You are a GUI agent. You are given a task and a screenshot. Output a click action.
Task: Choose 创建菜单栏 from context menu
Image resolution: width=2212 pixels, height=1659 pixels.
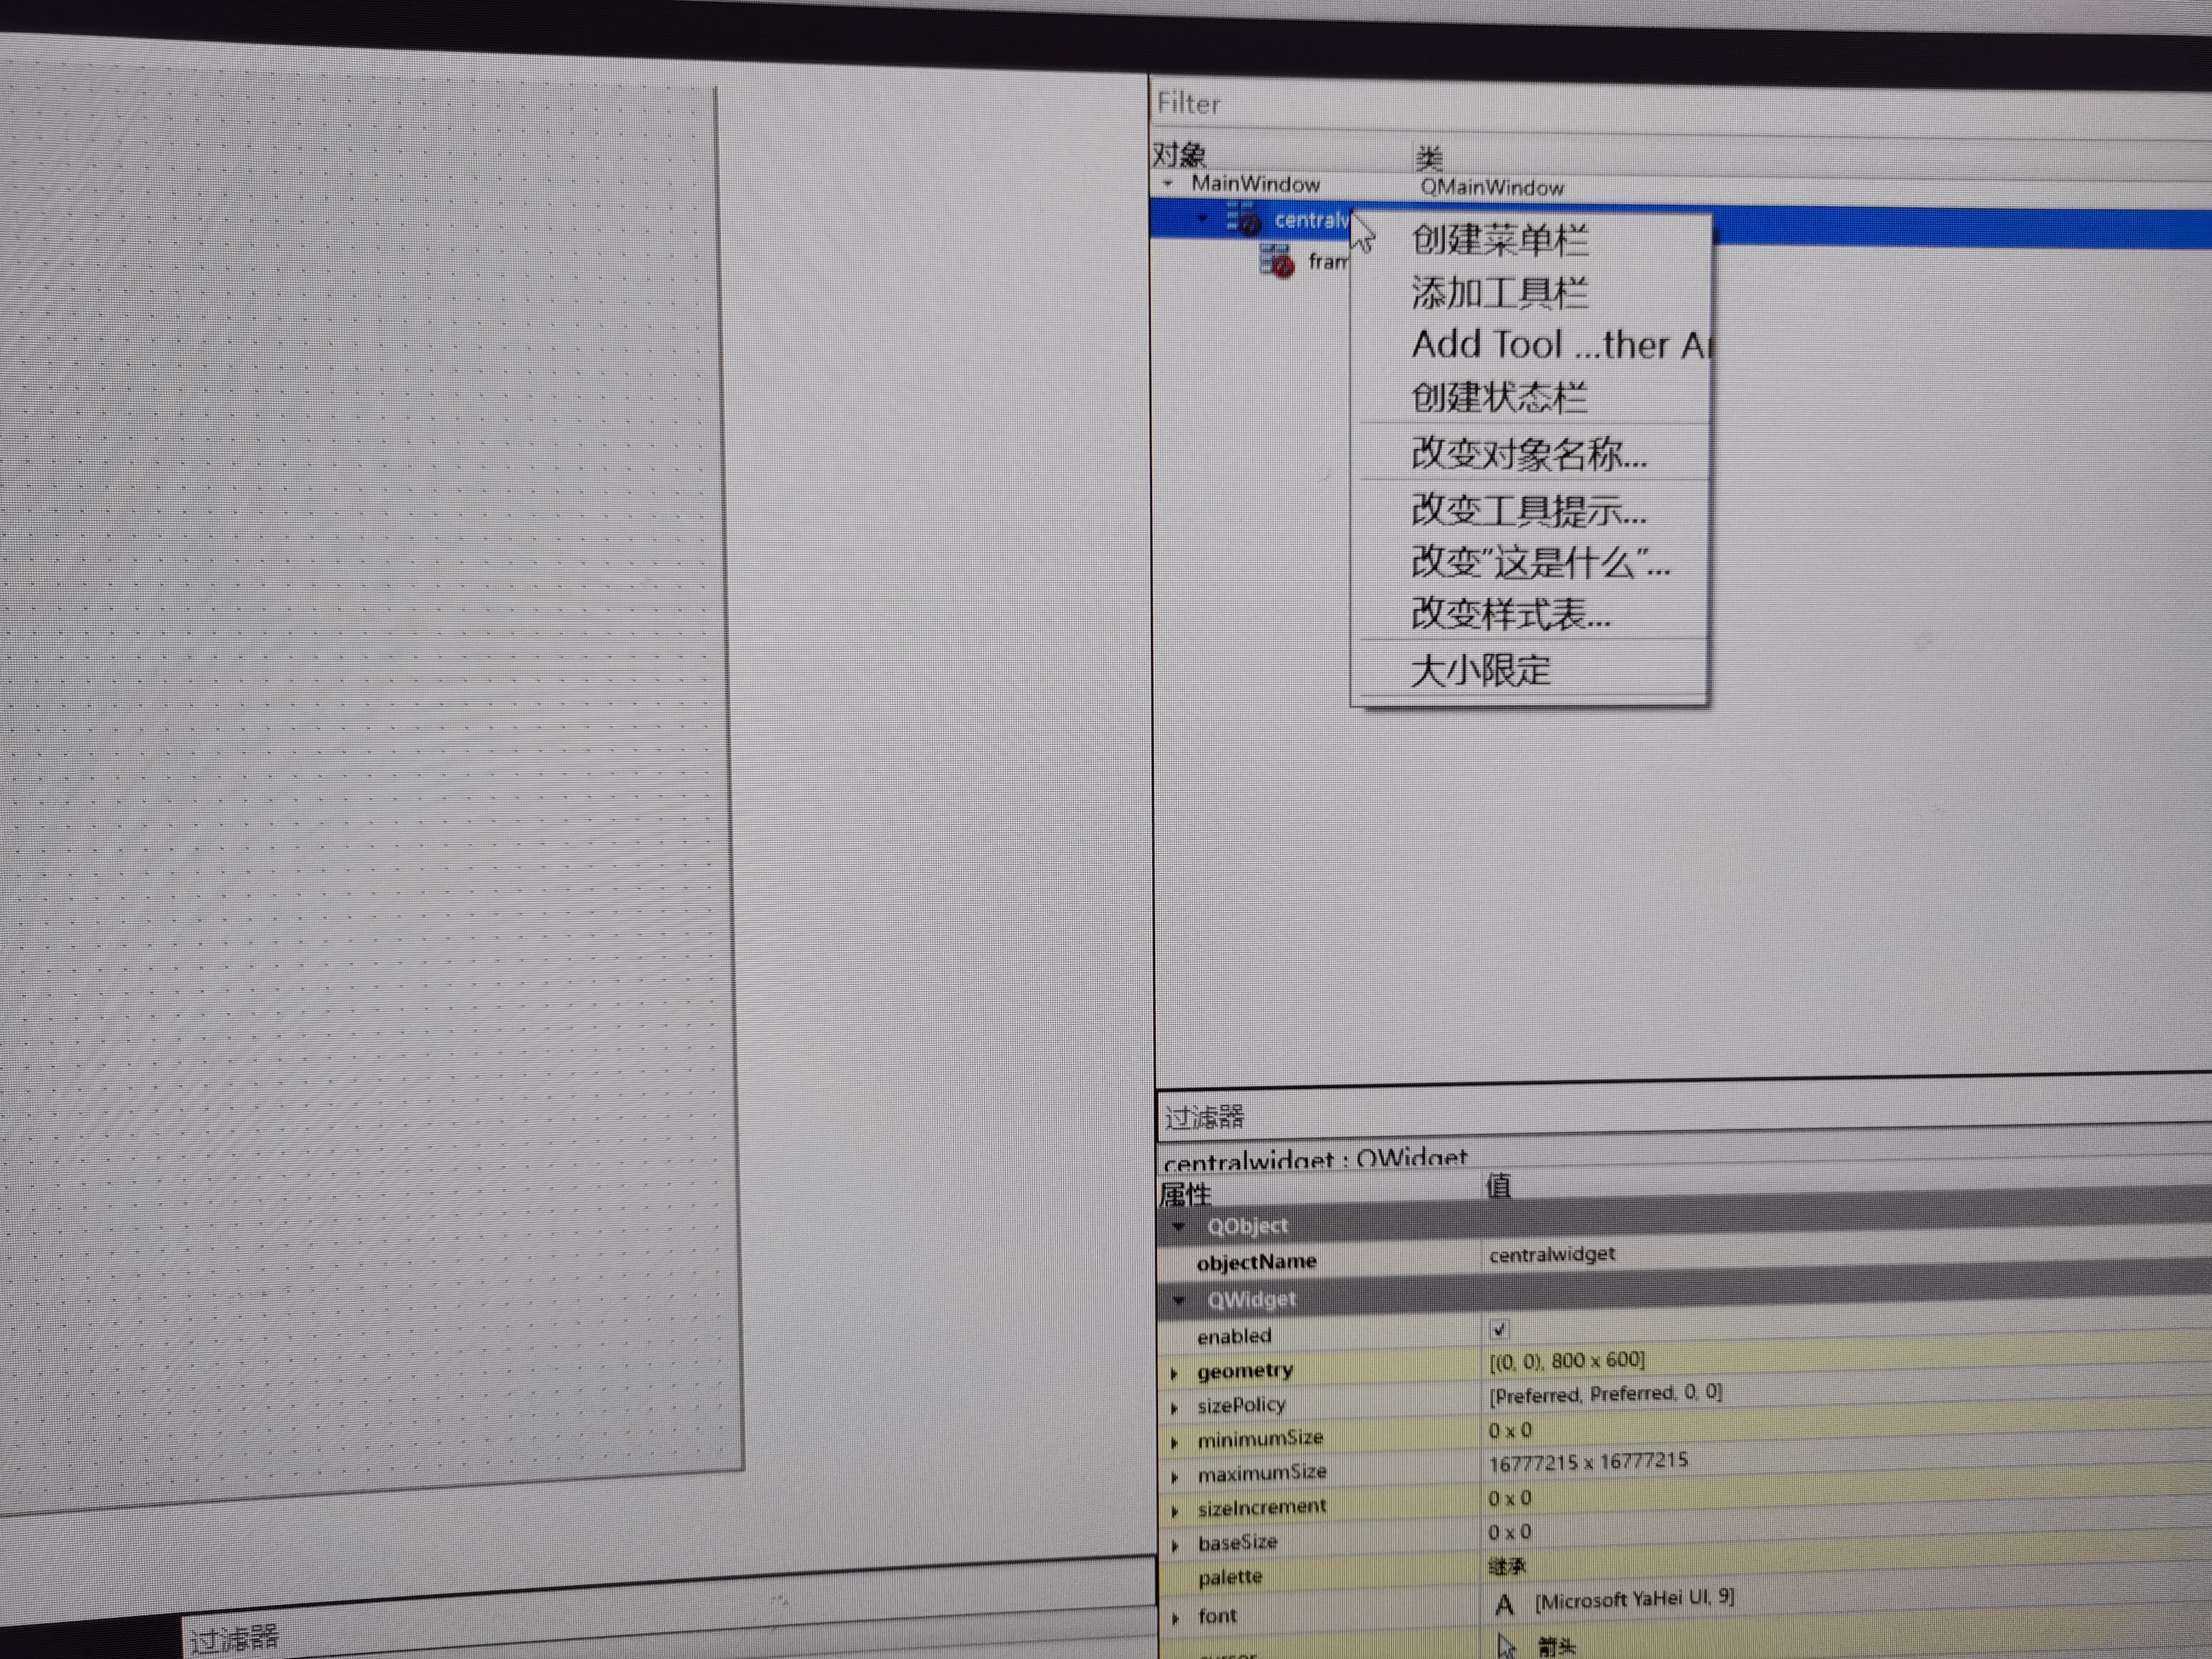1499,240
